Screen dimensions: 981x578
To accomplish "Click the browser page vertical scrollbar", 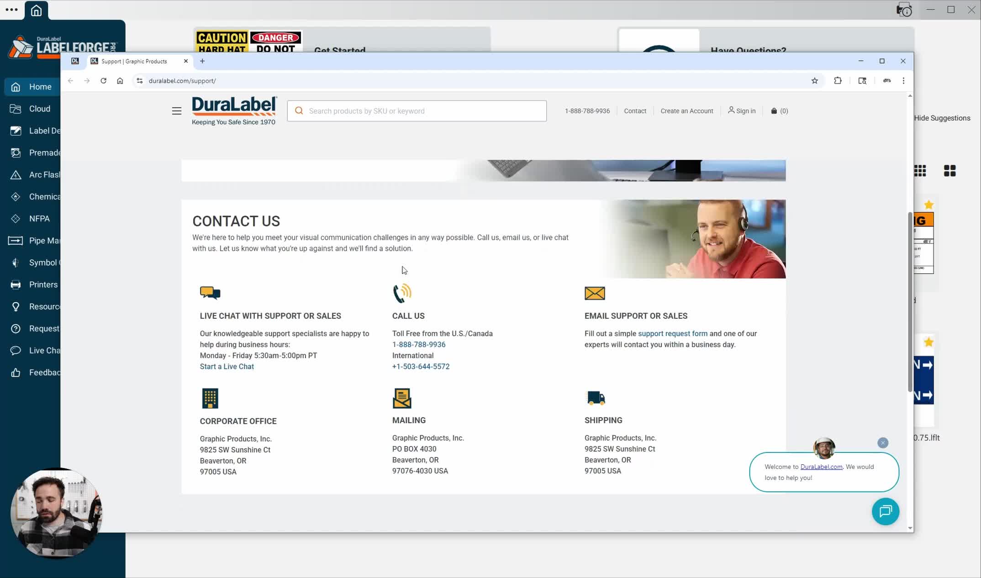I will pyautogui.click(x=910, y=301).
